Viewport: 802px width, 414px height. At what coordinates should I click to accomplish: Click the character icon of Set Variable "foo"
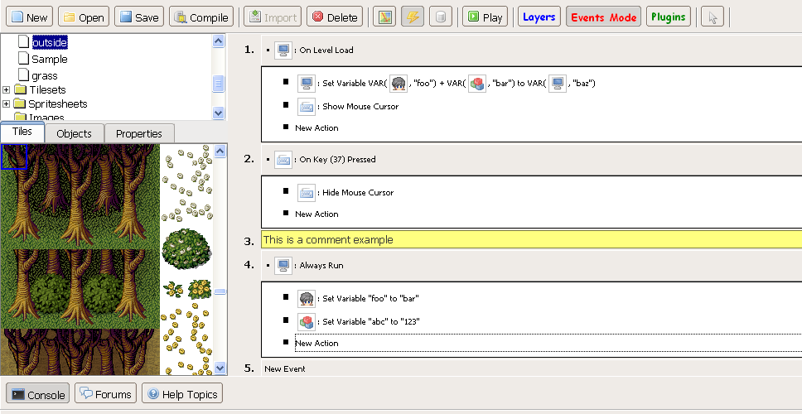tap(307, 298)
